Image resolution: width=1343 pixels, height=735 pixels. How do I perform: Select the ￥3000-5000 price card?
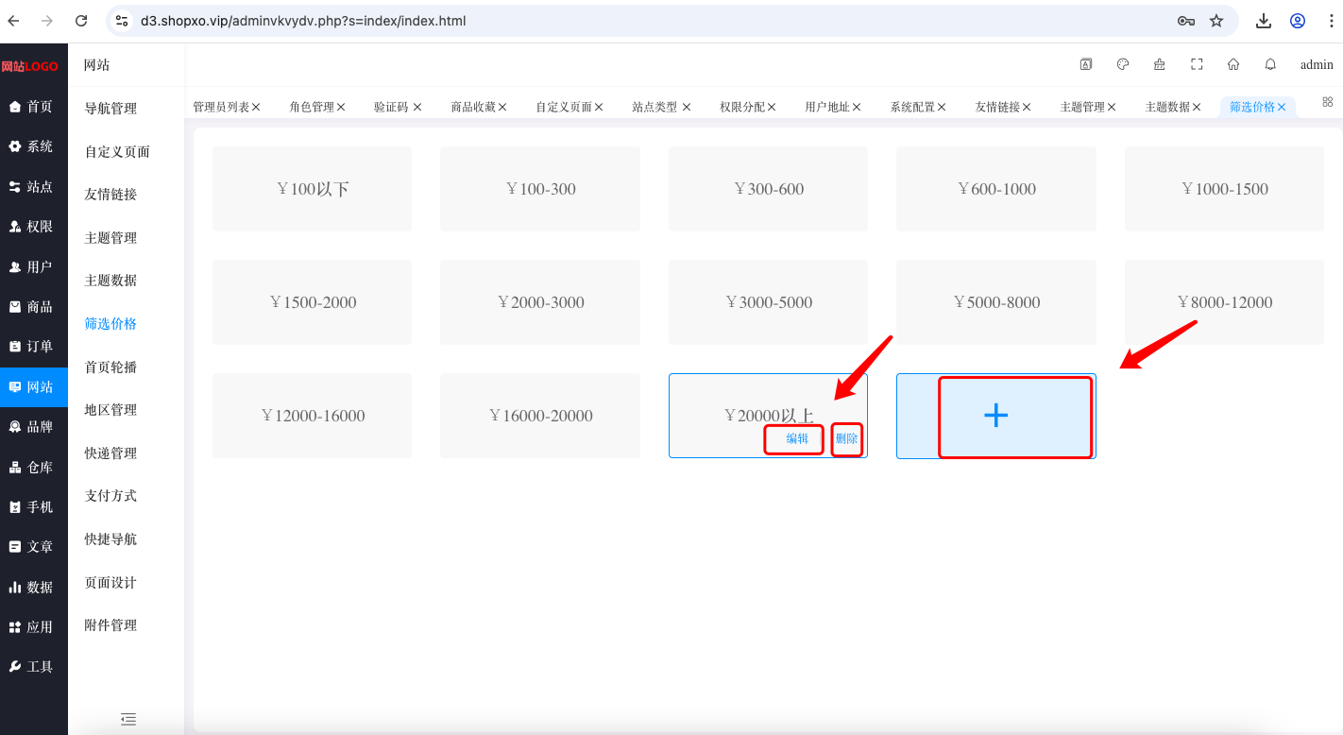pyautogui.click(x=769, y=302)
